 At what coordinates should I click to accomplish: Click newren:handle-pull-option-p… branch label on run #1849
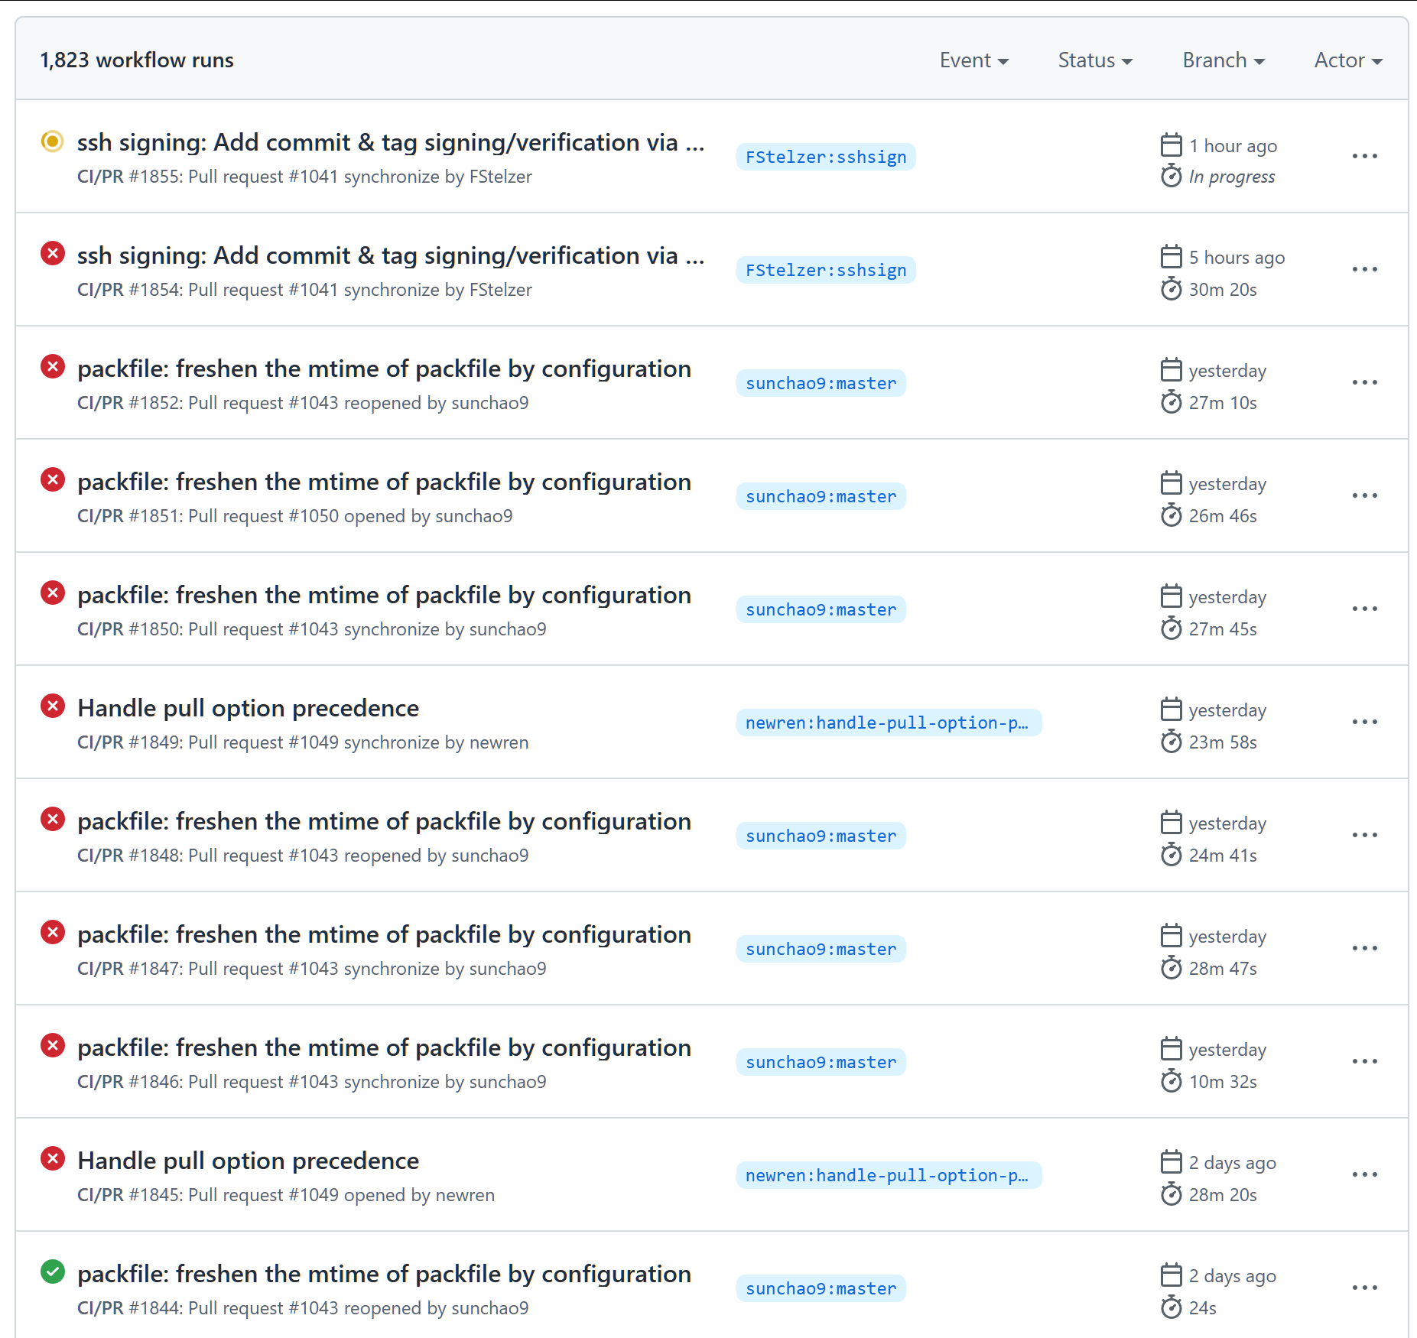(x=889, y=723)
